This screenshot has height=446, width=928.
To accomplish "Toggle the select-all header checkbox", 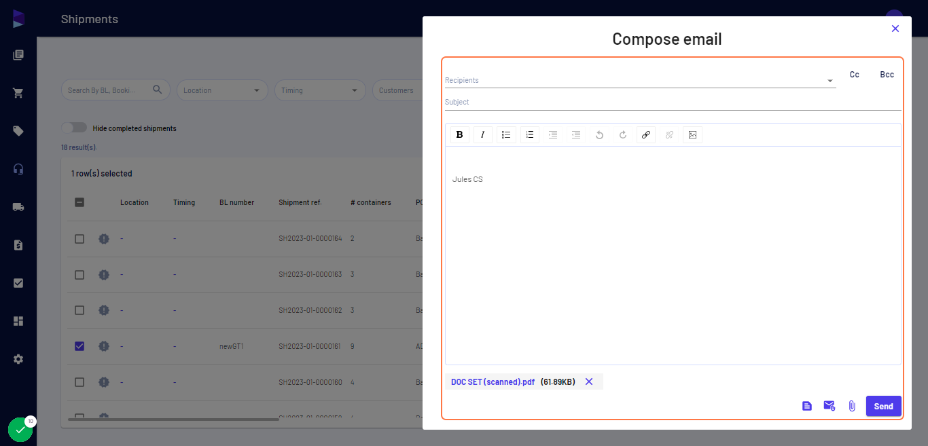I will click(79, 202).
